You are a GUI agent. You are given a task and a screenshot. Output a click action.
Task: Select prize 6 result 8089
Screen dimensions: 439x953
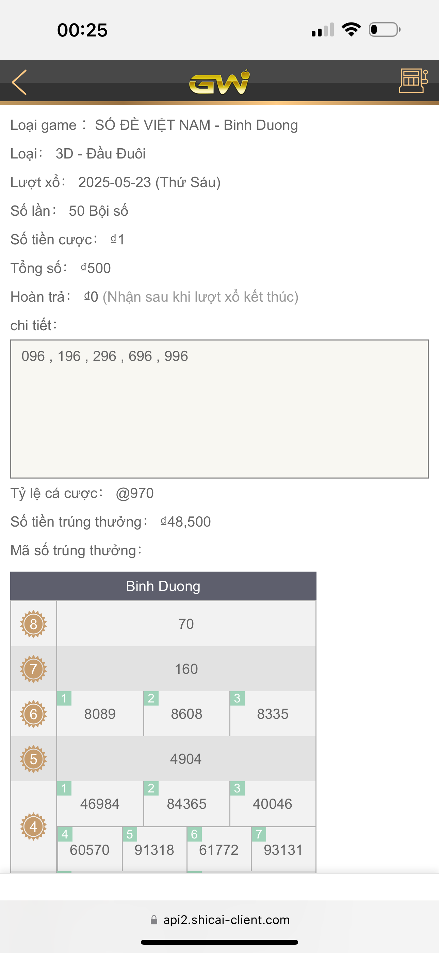100,714
